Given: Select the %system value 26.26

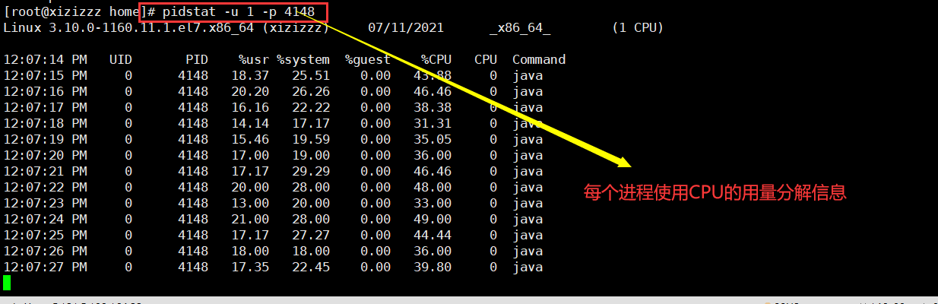Looking at the screenshot, I should 311,91.
